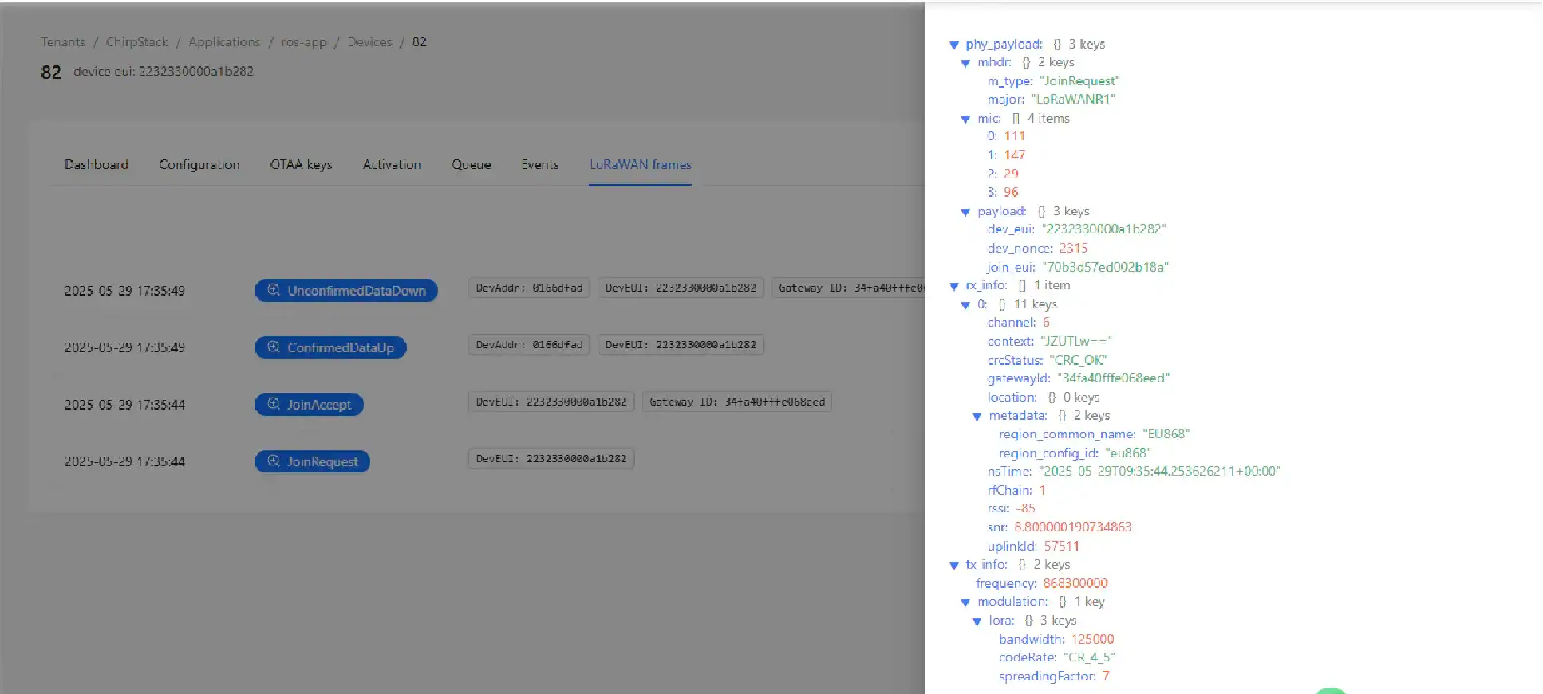1543x694 pixels.
Task: Click magnifier icon on ConfirmedDataUp button
Action: coord(274,347)
